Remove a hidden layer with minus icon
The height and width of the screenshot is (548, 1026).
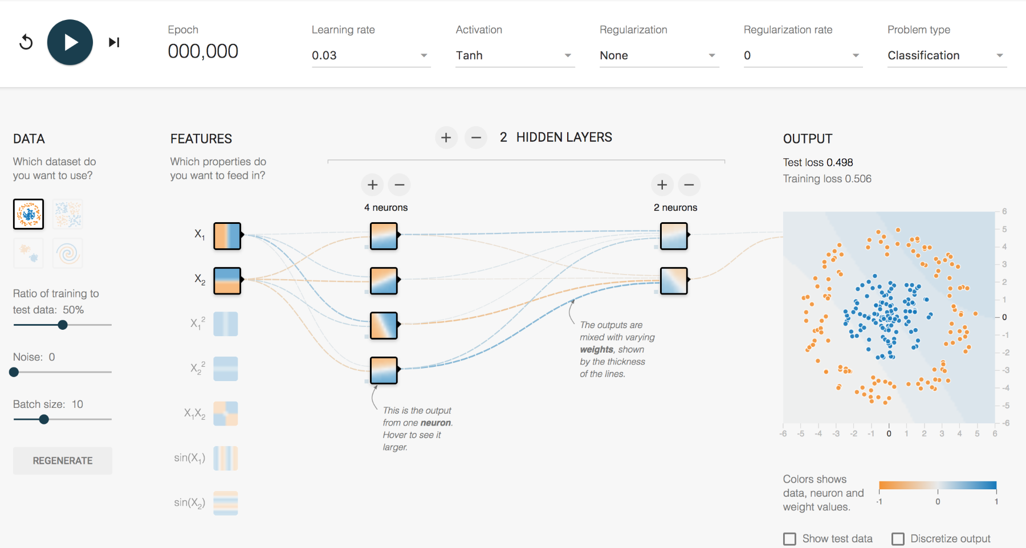[x=476, y=137]
